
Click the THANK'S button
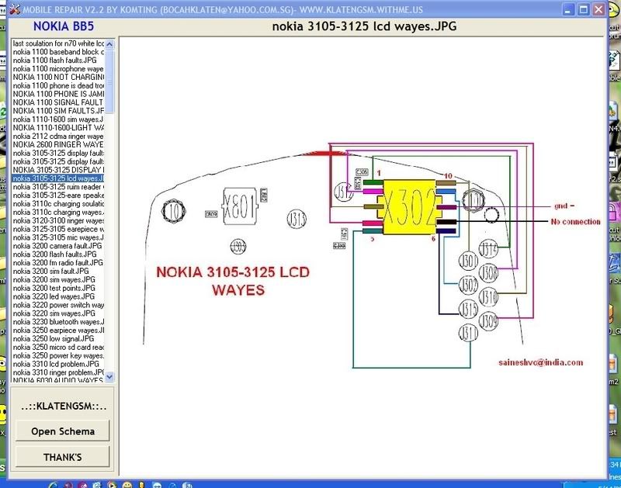(x=63, y=457)
